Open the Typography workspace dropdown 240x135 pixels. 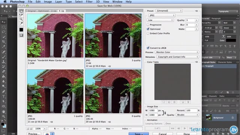(x=228, y=11)
